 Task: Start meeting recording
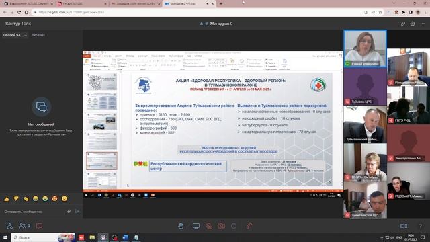234,226
